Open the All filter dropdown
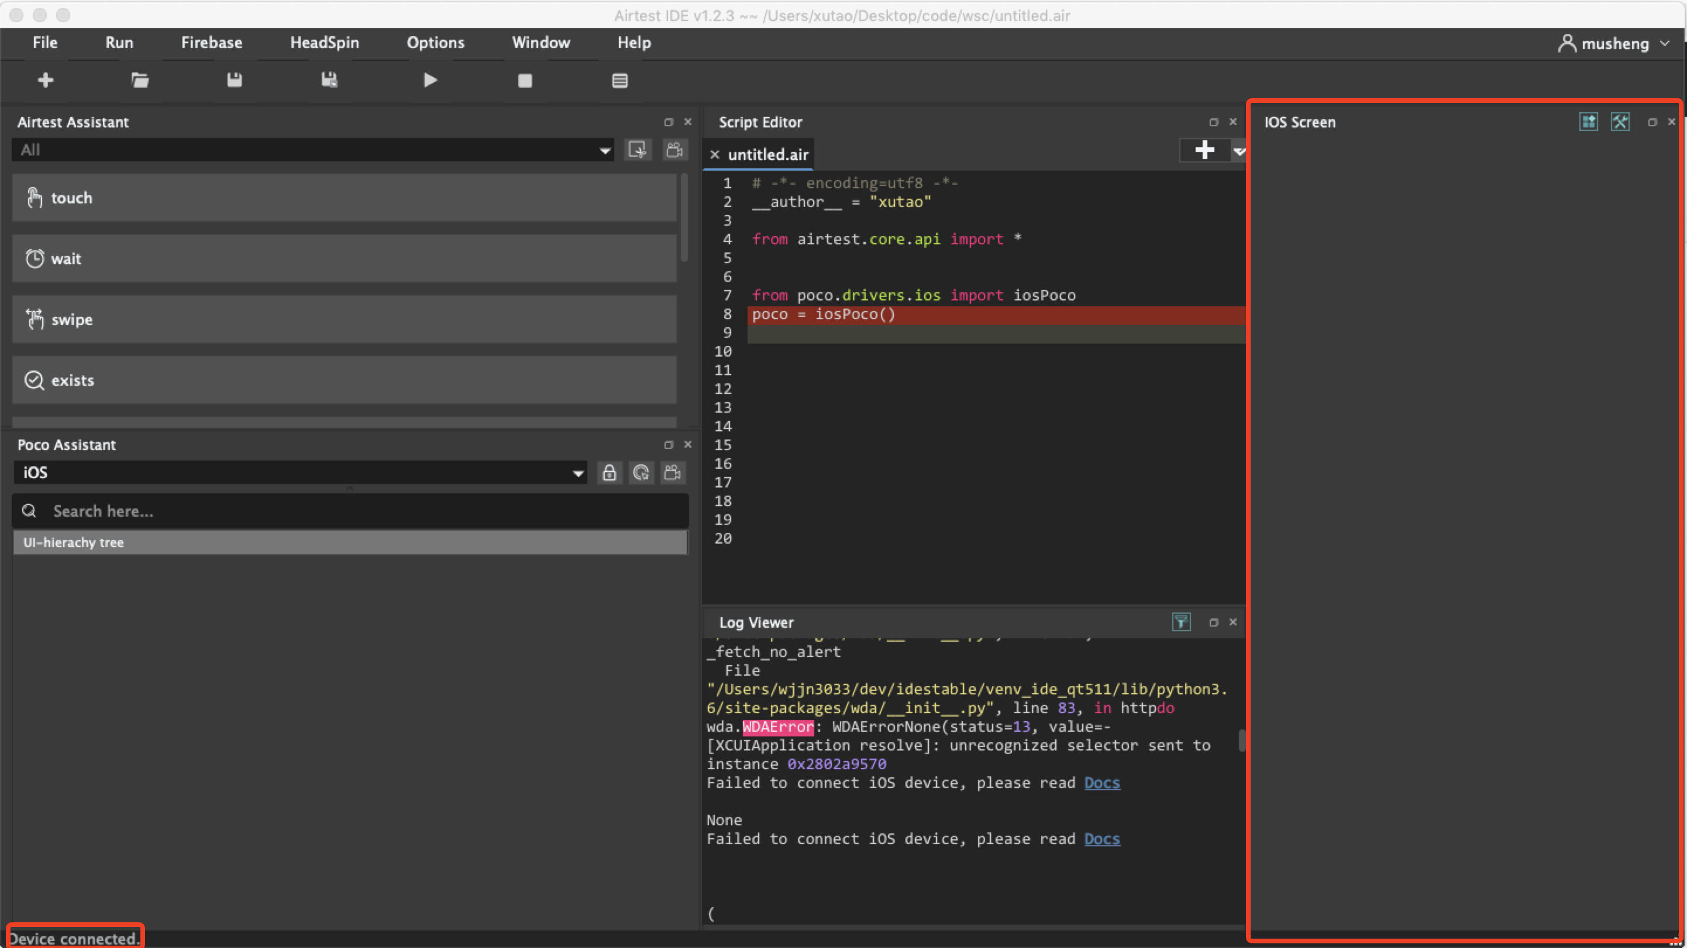The width and height of the screenshot is (1687, 948). pyautogui.click(x=312, y=150)
